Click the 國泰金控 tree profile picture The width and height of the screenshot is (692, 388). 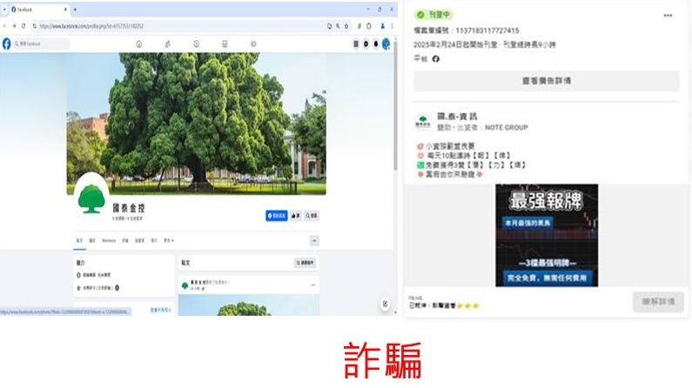tap(91, 198)
